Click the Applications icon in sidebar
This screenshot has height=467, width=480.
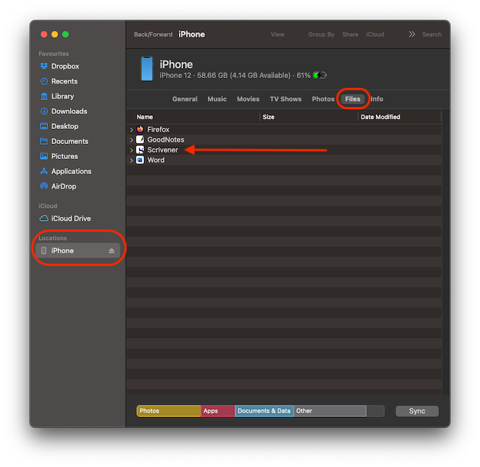tap(44, 171)
